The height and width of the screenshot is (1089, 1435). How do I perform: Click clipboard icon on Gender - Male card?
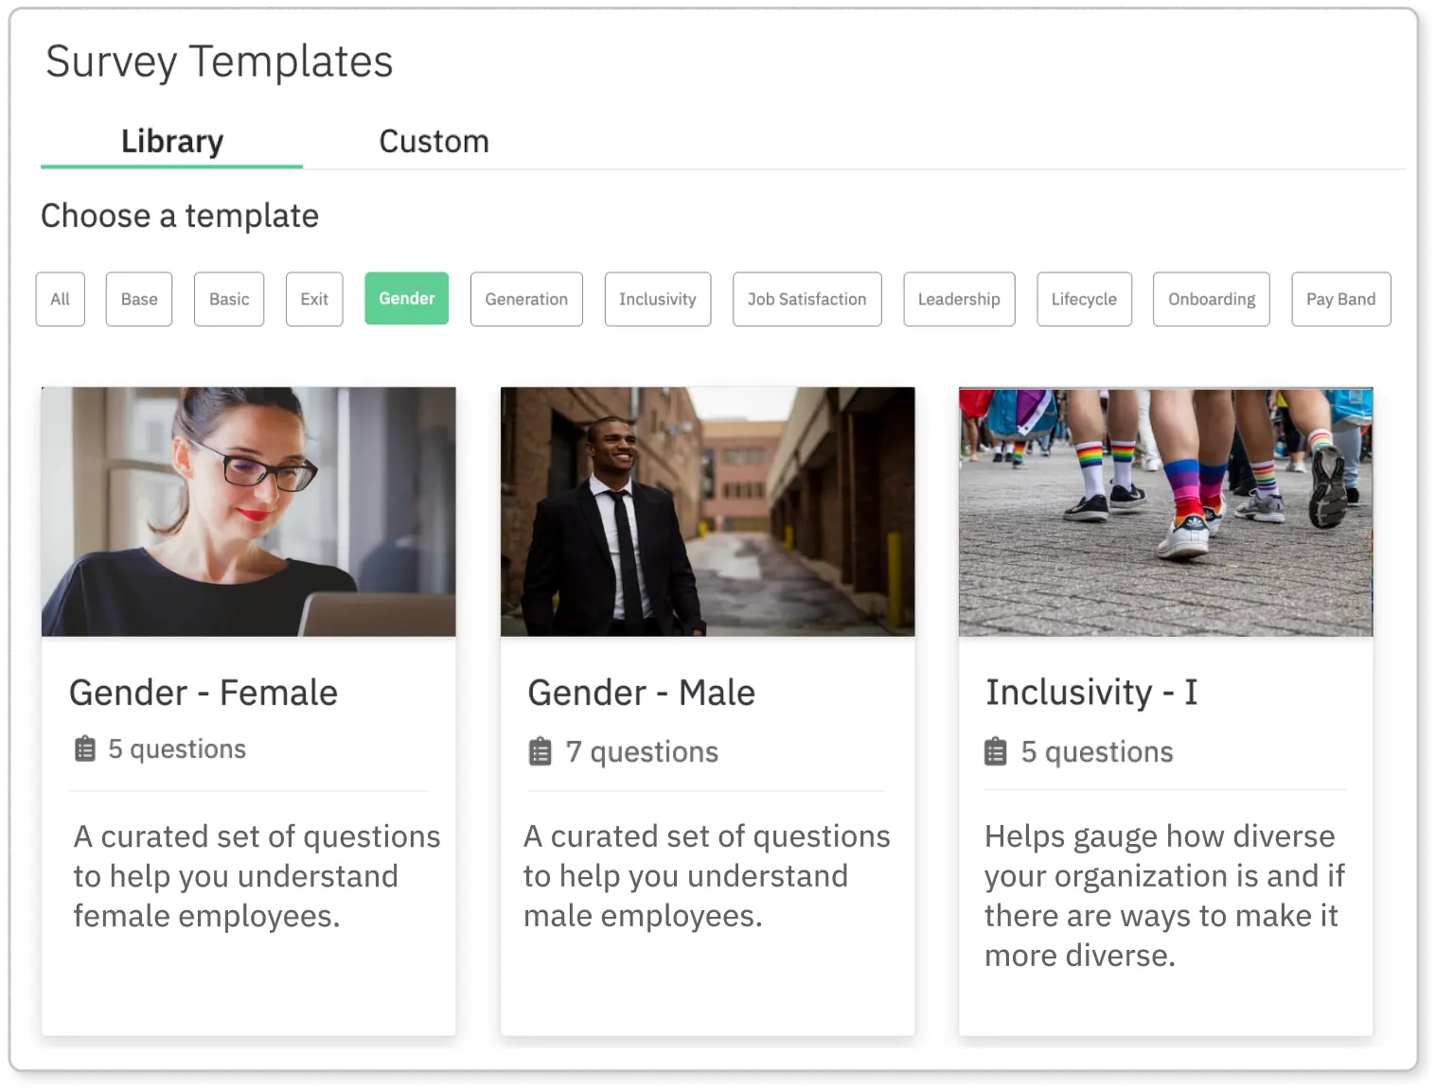(x=540, y=751)
